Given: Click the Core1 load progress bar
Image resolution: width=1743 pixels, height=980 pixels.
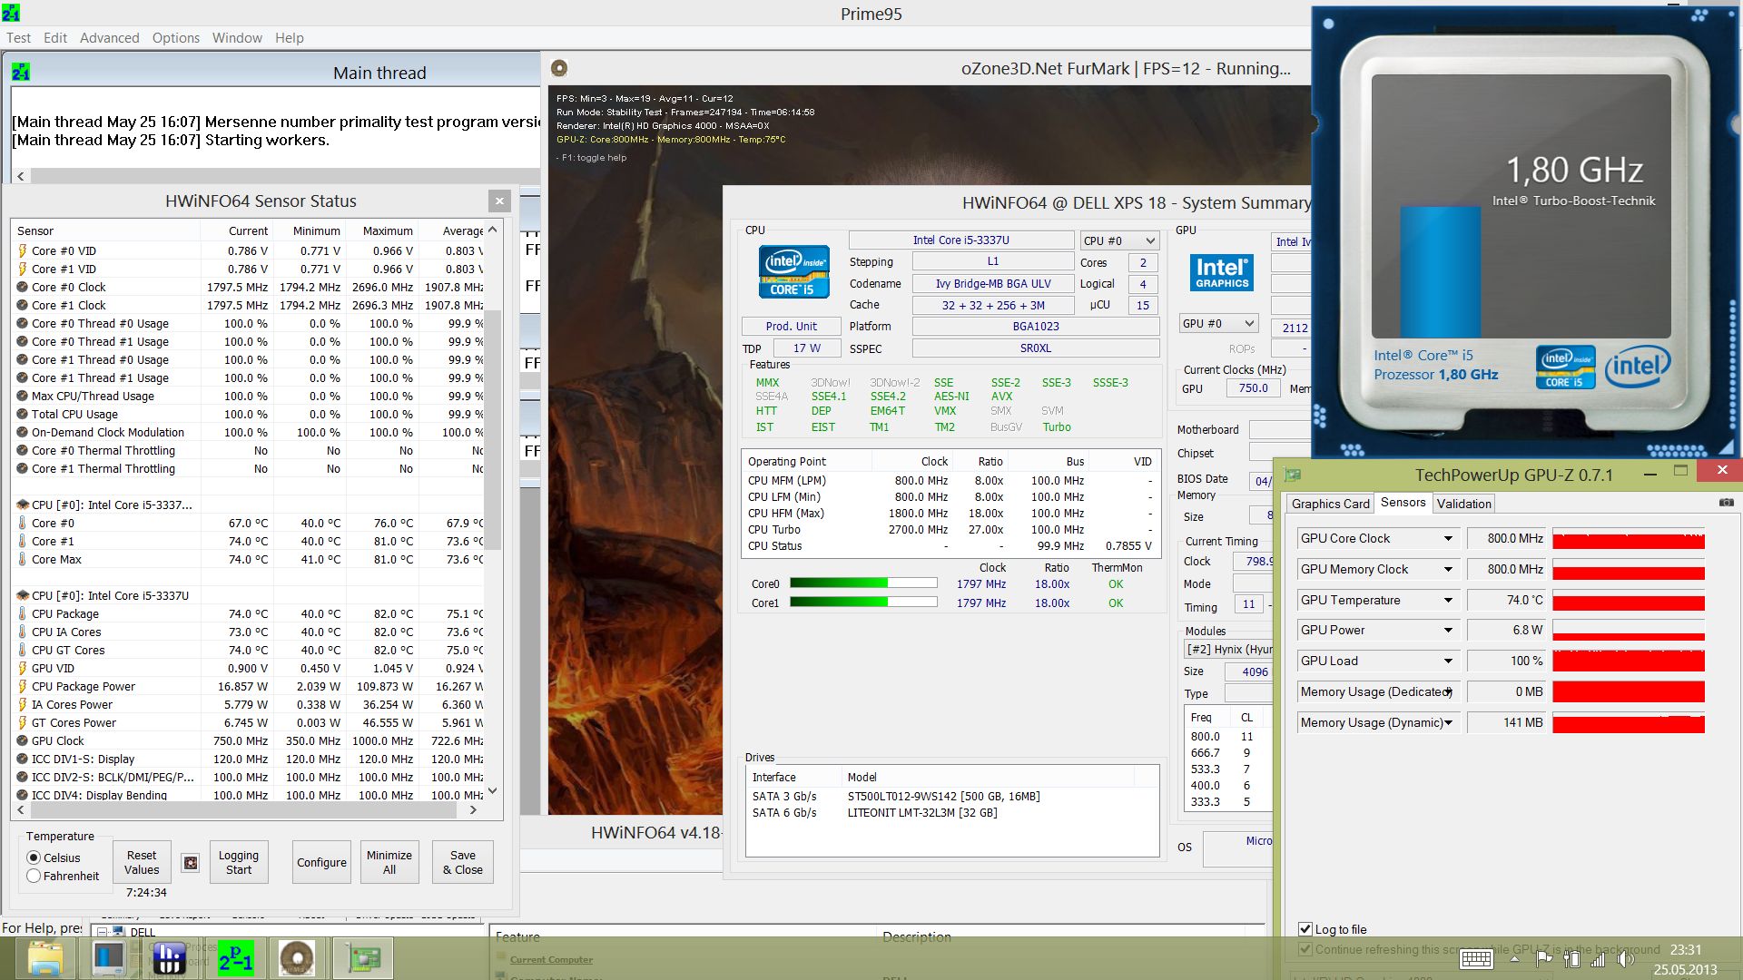Looking at the screenshot, I should click(863, 602).
